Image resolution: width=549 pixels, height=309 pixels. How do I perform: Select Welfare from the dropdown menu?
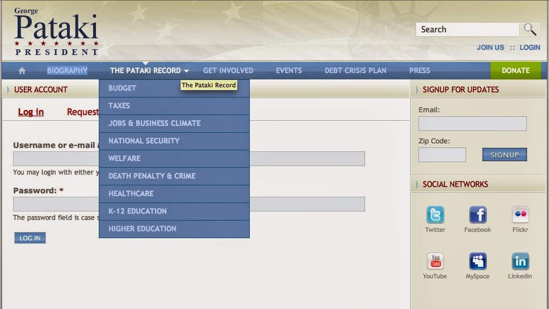[174, 158]
